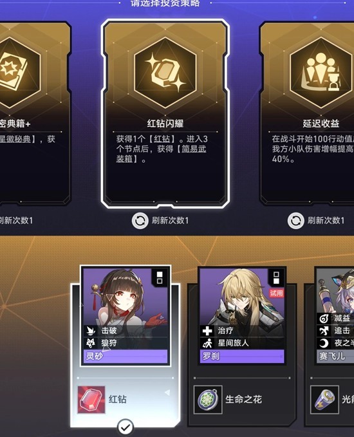Click the refresh icon under 延迟收益 card
This screenshot has width=354, height=437.
click(295, 221)
